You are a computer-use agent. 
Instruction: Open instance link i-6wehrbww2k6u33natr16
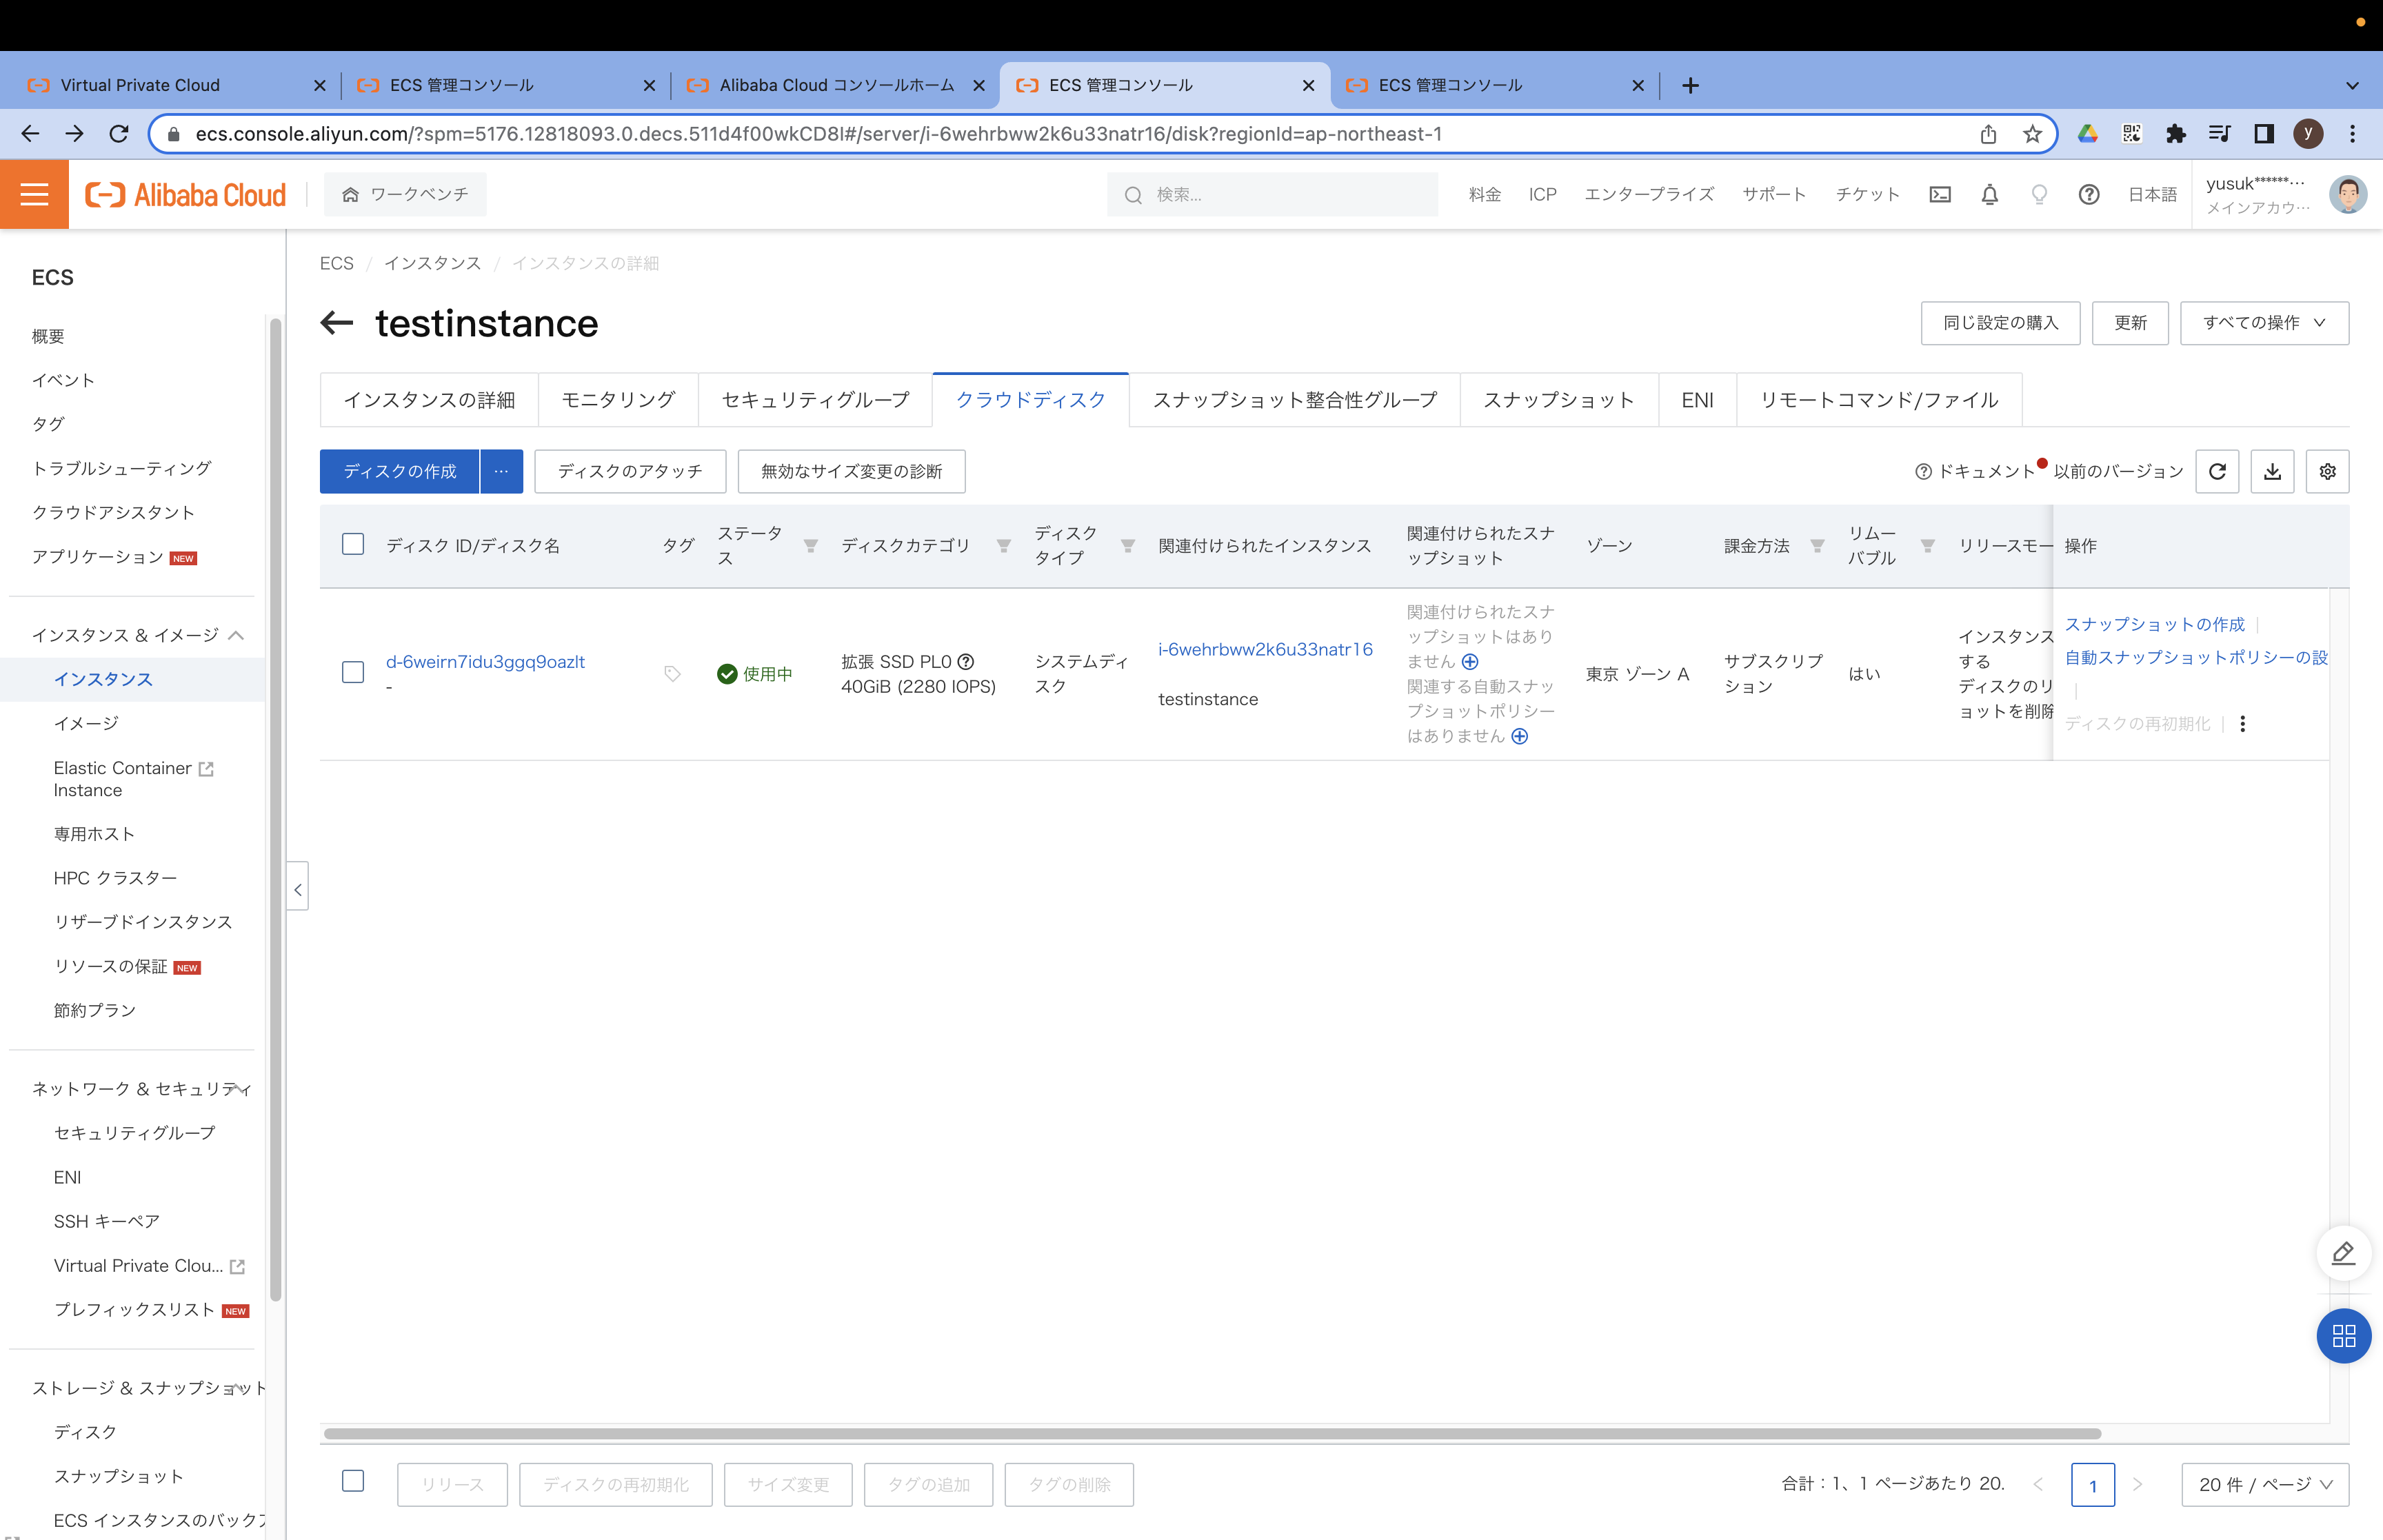[1265, 649]
